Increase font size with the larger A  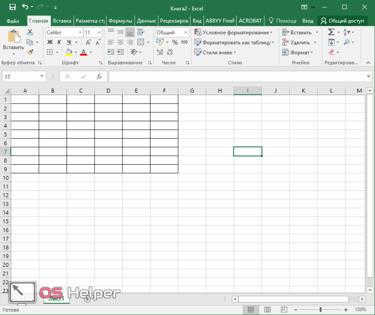click(x=88, y=42)
